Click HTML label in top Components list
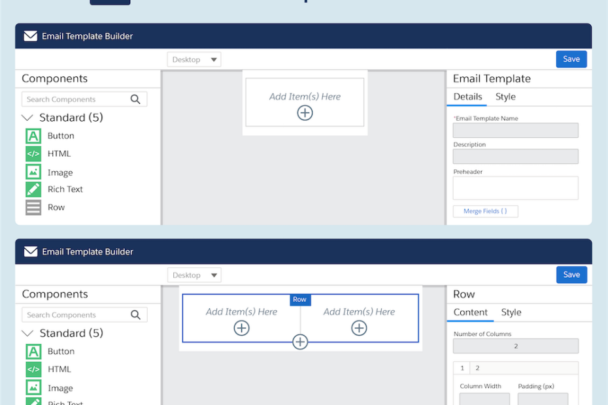The width and height of the screenshot is (608, 405). [59, 154]
